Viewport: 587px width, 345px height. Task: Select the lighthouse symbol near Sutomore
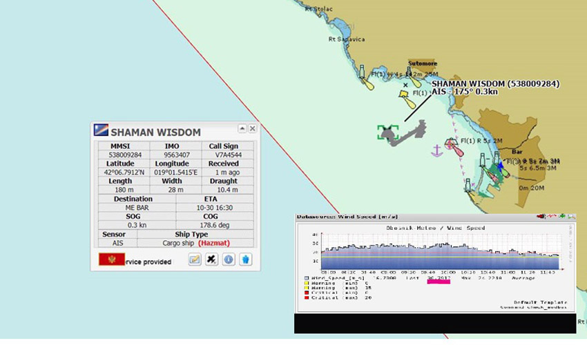(x=409, y=73)
